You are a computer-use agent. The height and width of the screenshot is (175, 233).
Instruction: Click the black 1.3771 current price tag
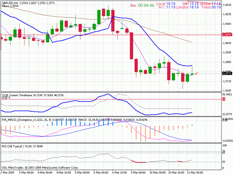click(x=227, y=73)
